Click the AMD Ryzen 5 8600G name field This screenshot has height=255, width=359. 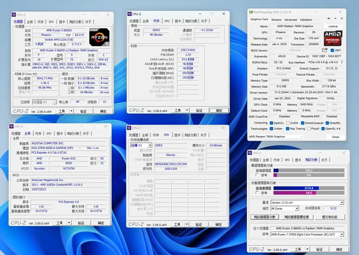click(60, 30)
